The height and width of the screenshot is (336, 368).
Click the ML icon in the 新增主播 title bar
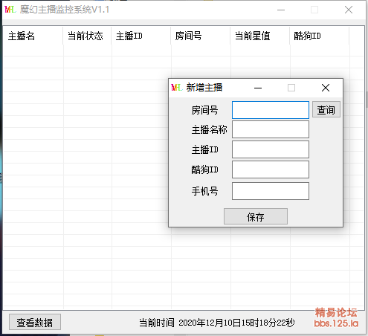point(177,88)
